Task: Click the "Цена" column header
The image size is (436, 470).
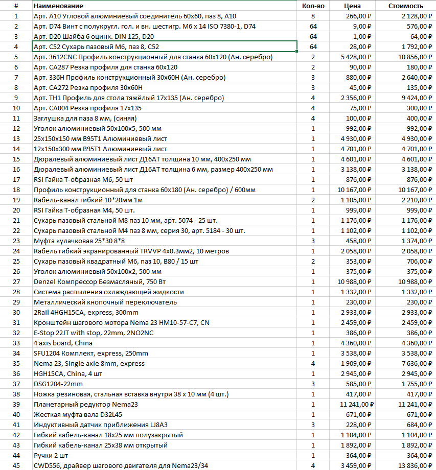Action: [352, 6]
